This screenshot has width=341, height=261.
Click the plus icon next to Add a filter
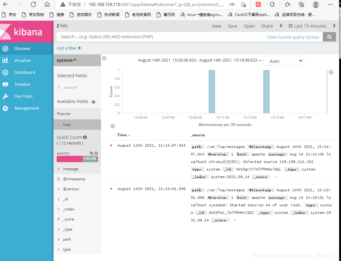coord(79,48)
